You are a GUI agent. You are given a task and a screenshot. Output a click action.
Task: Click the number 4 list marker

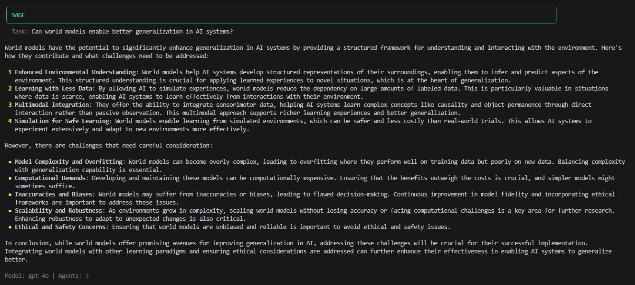(10, 121)
